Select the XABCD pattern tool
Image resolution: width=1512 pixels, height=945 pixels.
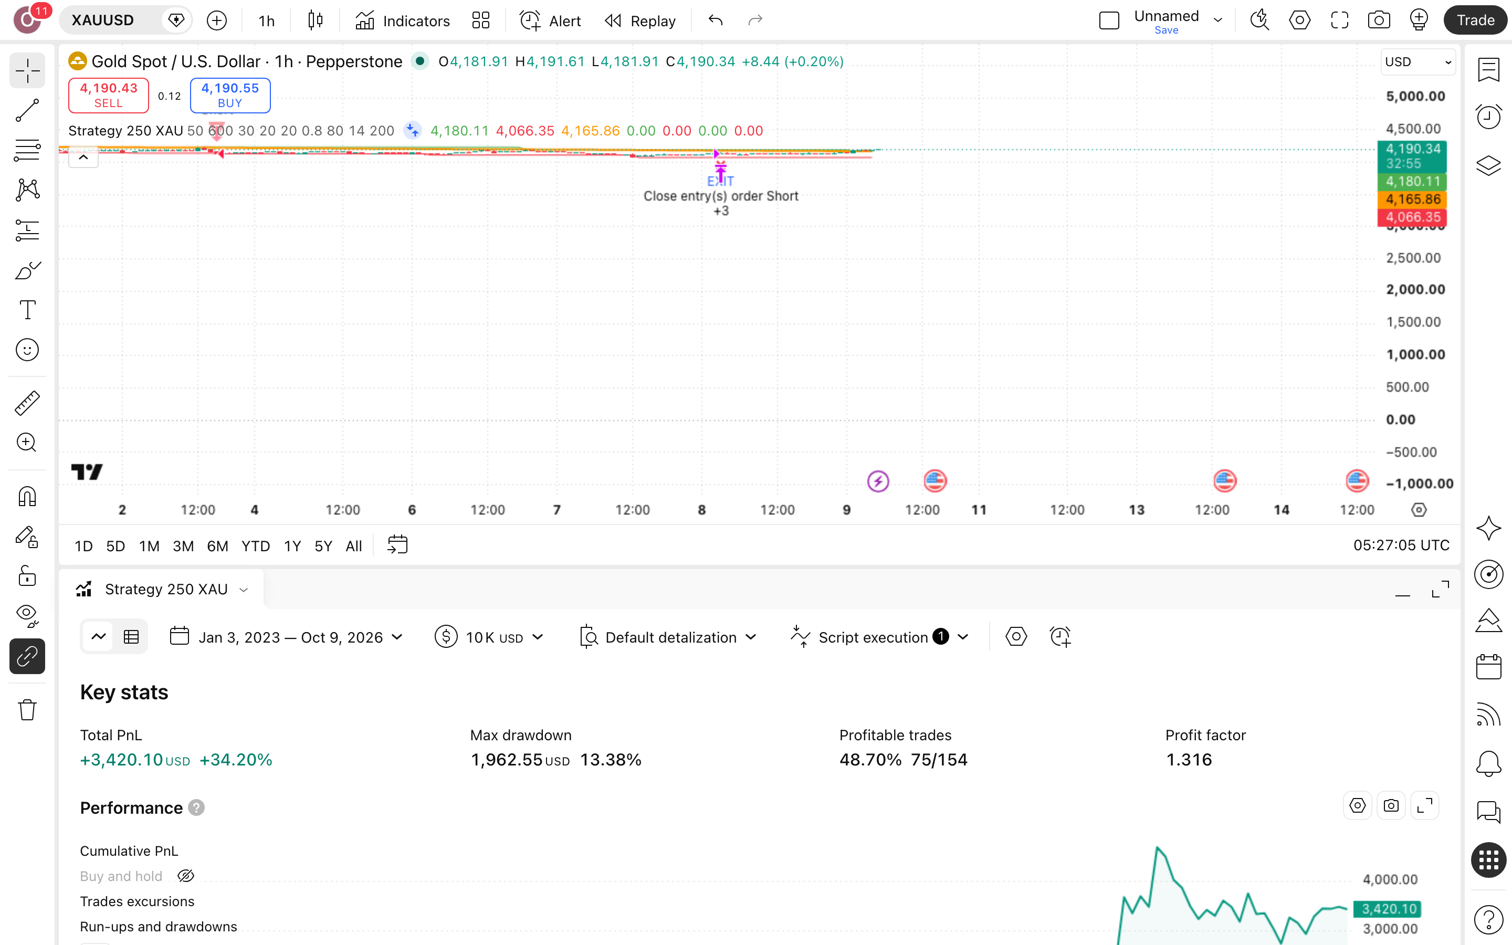coord(27,190)
